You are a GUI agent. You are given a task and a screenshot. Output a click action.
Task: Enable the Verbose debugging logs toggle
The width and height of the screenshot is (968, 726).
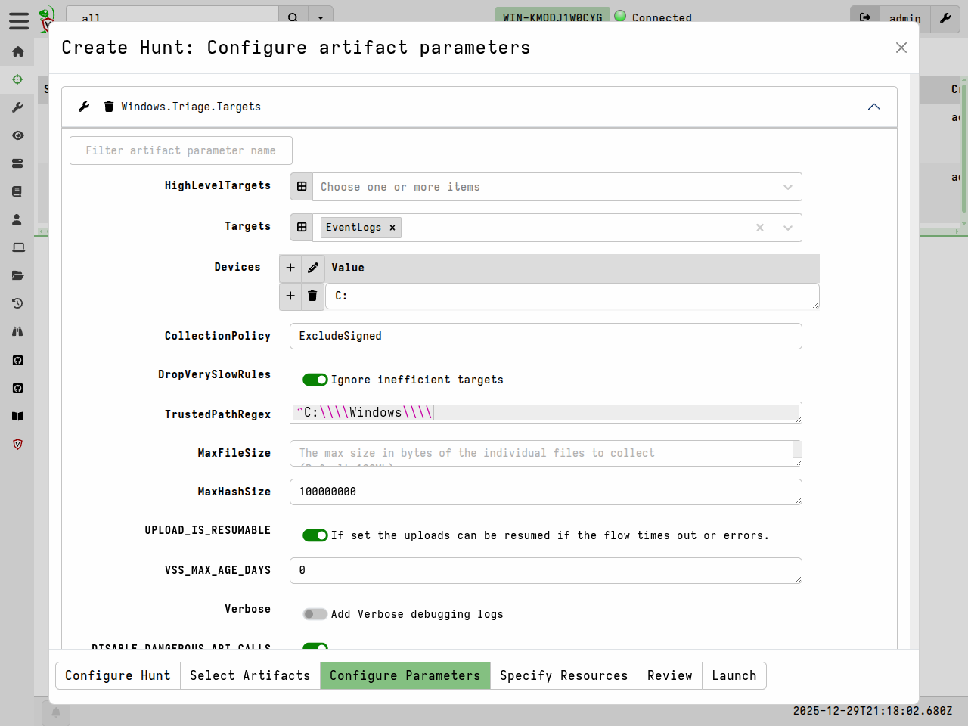(315, 614)
